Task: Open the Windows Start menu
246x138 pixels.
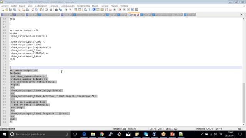Action: pyautogui.click(x=4, y=134)
